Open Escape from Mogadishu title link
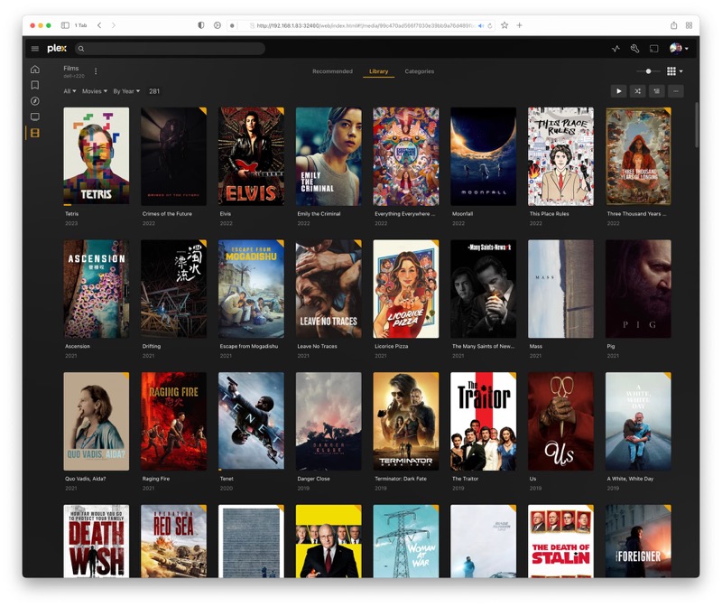Image resolution: width=722 pixels, height=607 pixels. [249, 346]
